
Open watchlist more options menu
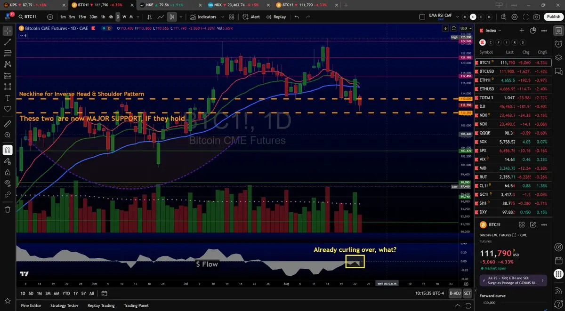pos(544,31)
